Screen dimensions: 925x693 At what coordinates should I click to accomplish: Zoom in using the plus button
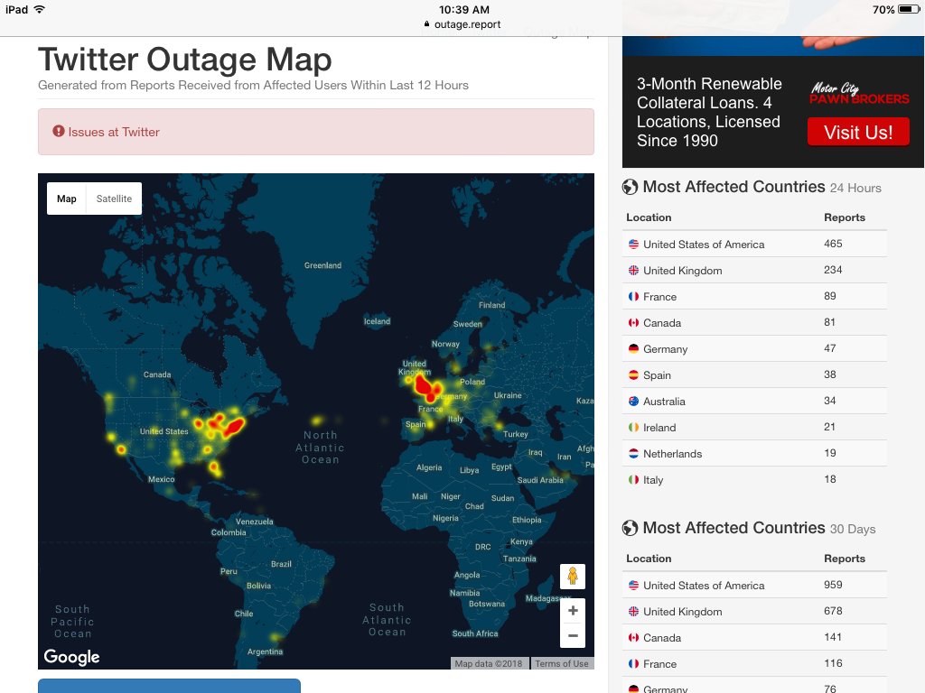click(573, 611)
